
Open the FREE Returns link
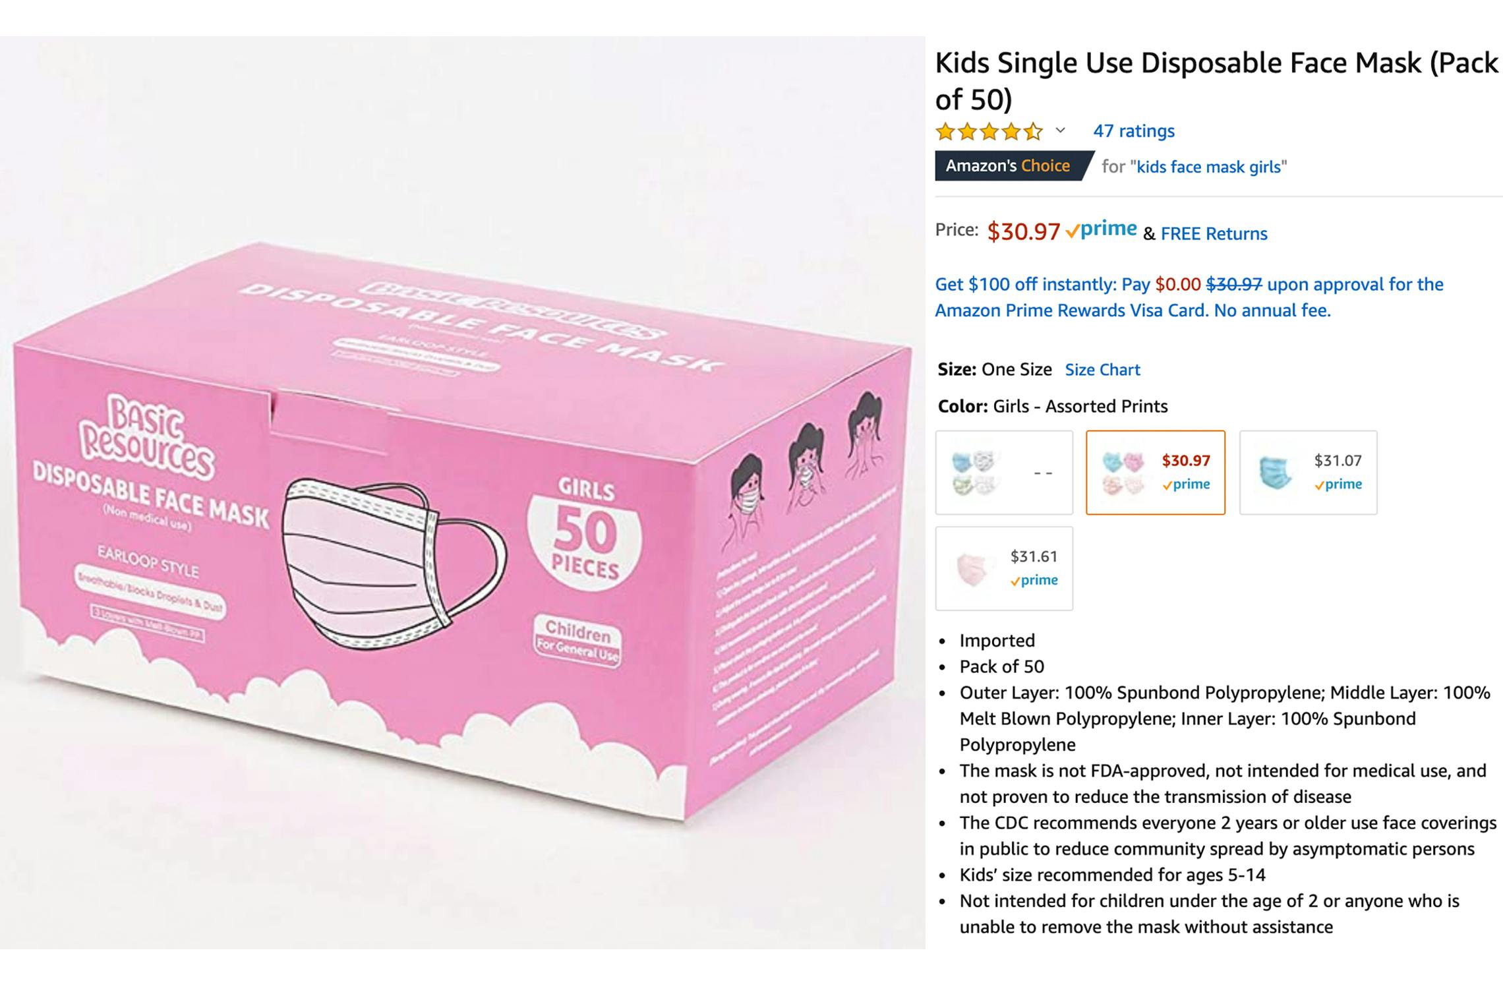click(x=1214, y=233)
